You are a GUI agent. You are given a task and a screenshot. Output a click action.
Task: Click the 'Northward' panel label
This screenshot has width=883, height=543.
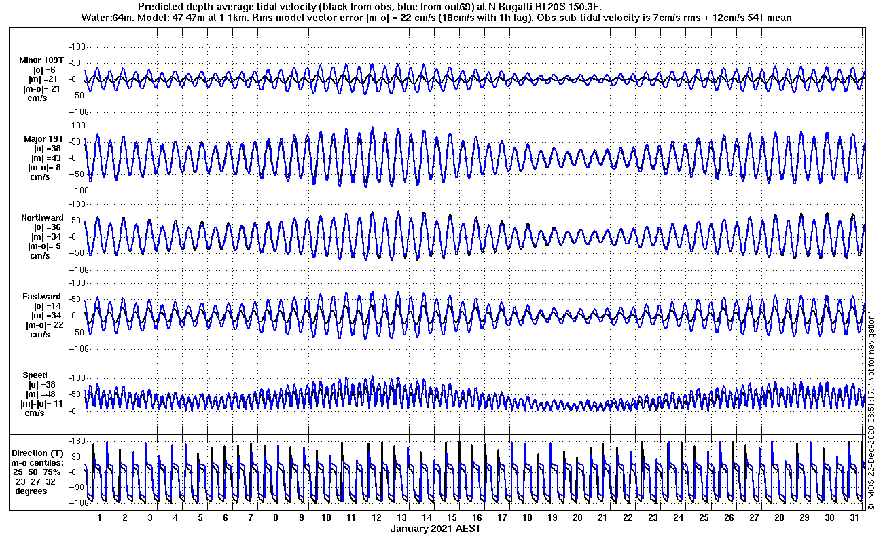41,218
